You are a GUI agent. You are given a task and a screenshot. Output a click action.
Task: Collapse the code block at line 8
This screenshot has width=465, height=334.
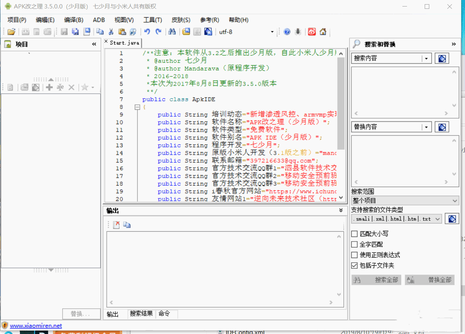[x=137, y=107]
